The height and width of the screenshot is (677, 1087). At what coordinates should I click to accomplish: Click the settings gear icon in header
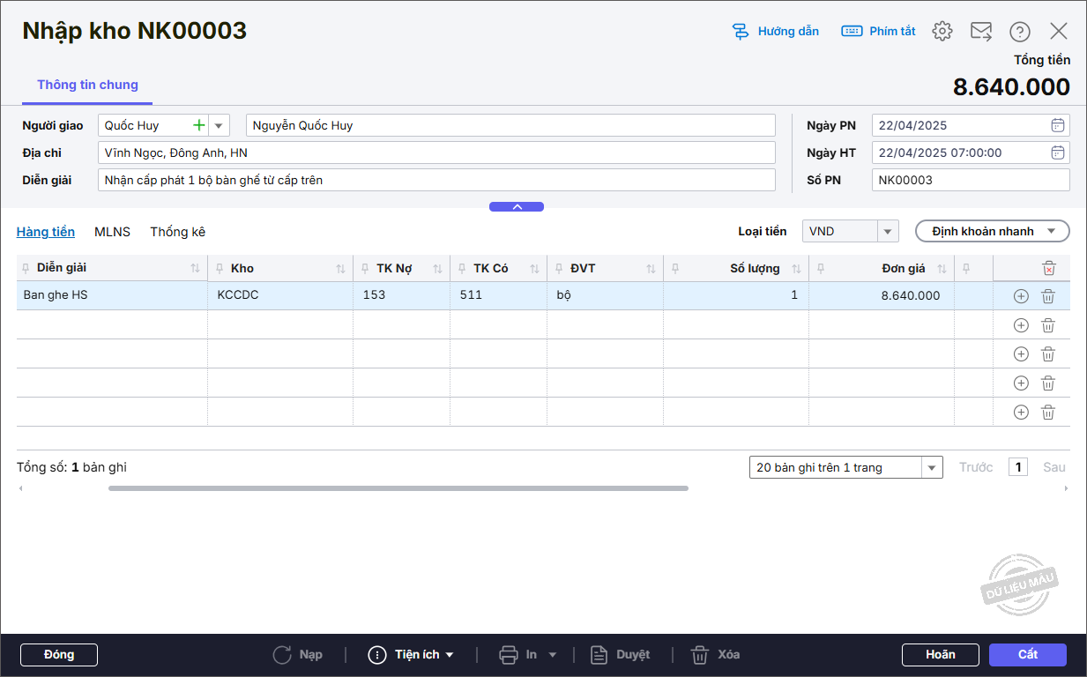pyautogui.click(x=942, y=32)
